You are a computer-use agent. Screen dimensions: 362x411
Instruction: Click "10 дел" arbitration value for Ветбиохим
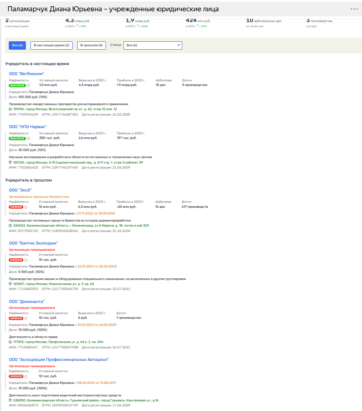(161, 85)
